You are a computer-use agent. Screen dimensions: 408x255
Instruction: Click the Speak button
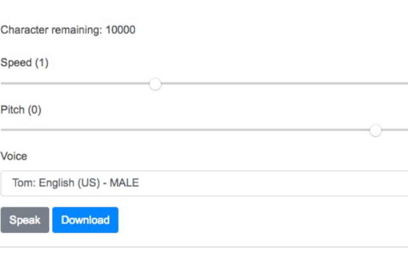click(25, 220)
